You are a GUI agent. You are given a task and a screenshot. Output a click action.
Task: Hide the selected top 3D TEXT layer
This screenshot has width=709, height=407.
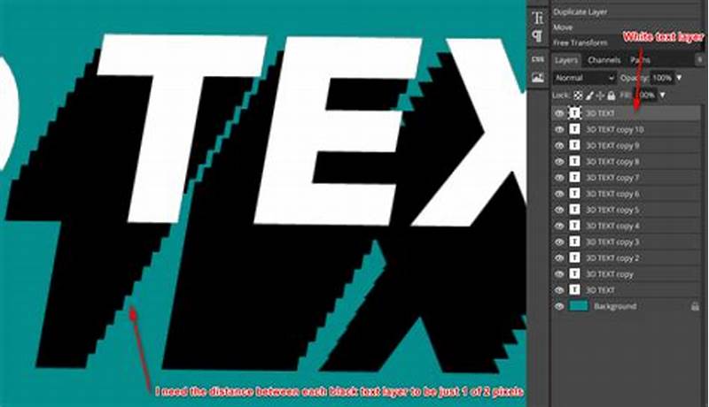coord(559,113)
